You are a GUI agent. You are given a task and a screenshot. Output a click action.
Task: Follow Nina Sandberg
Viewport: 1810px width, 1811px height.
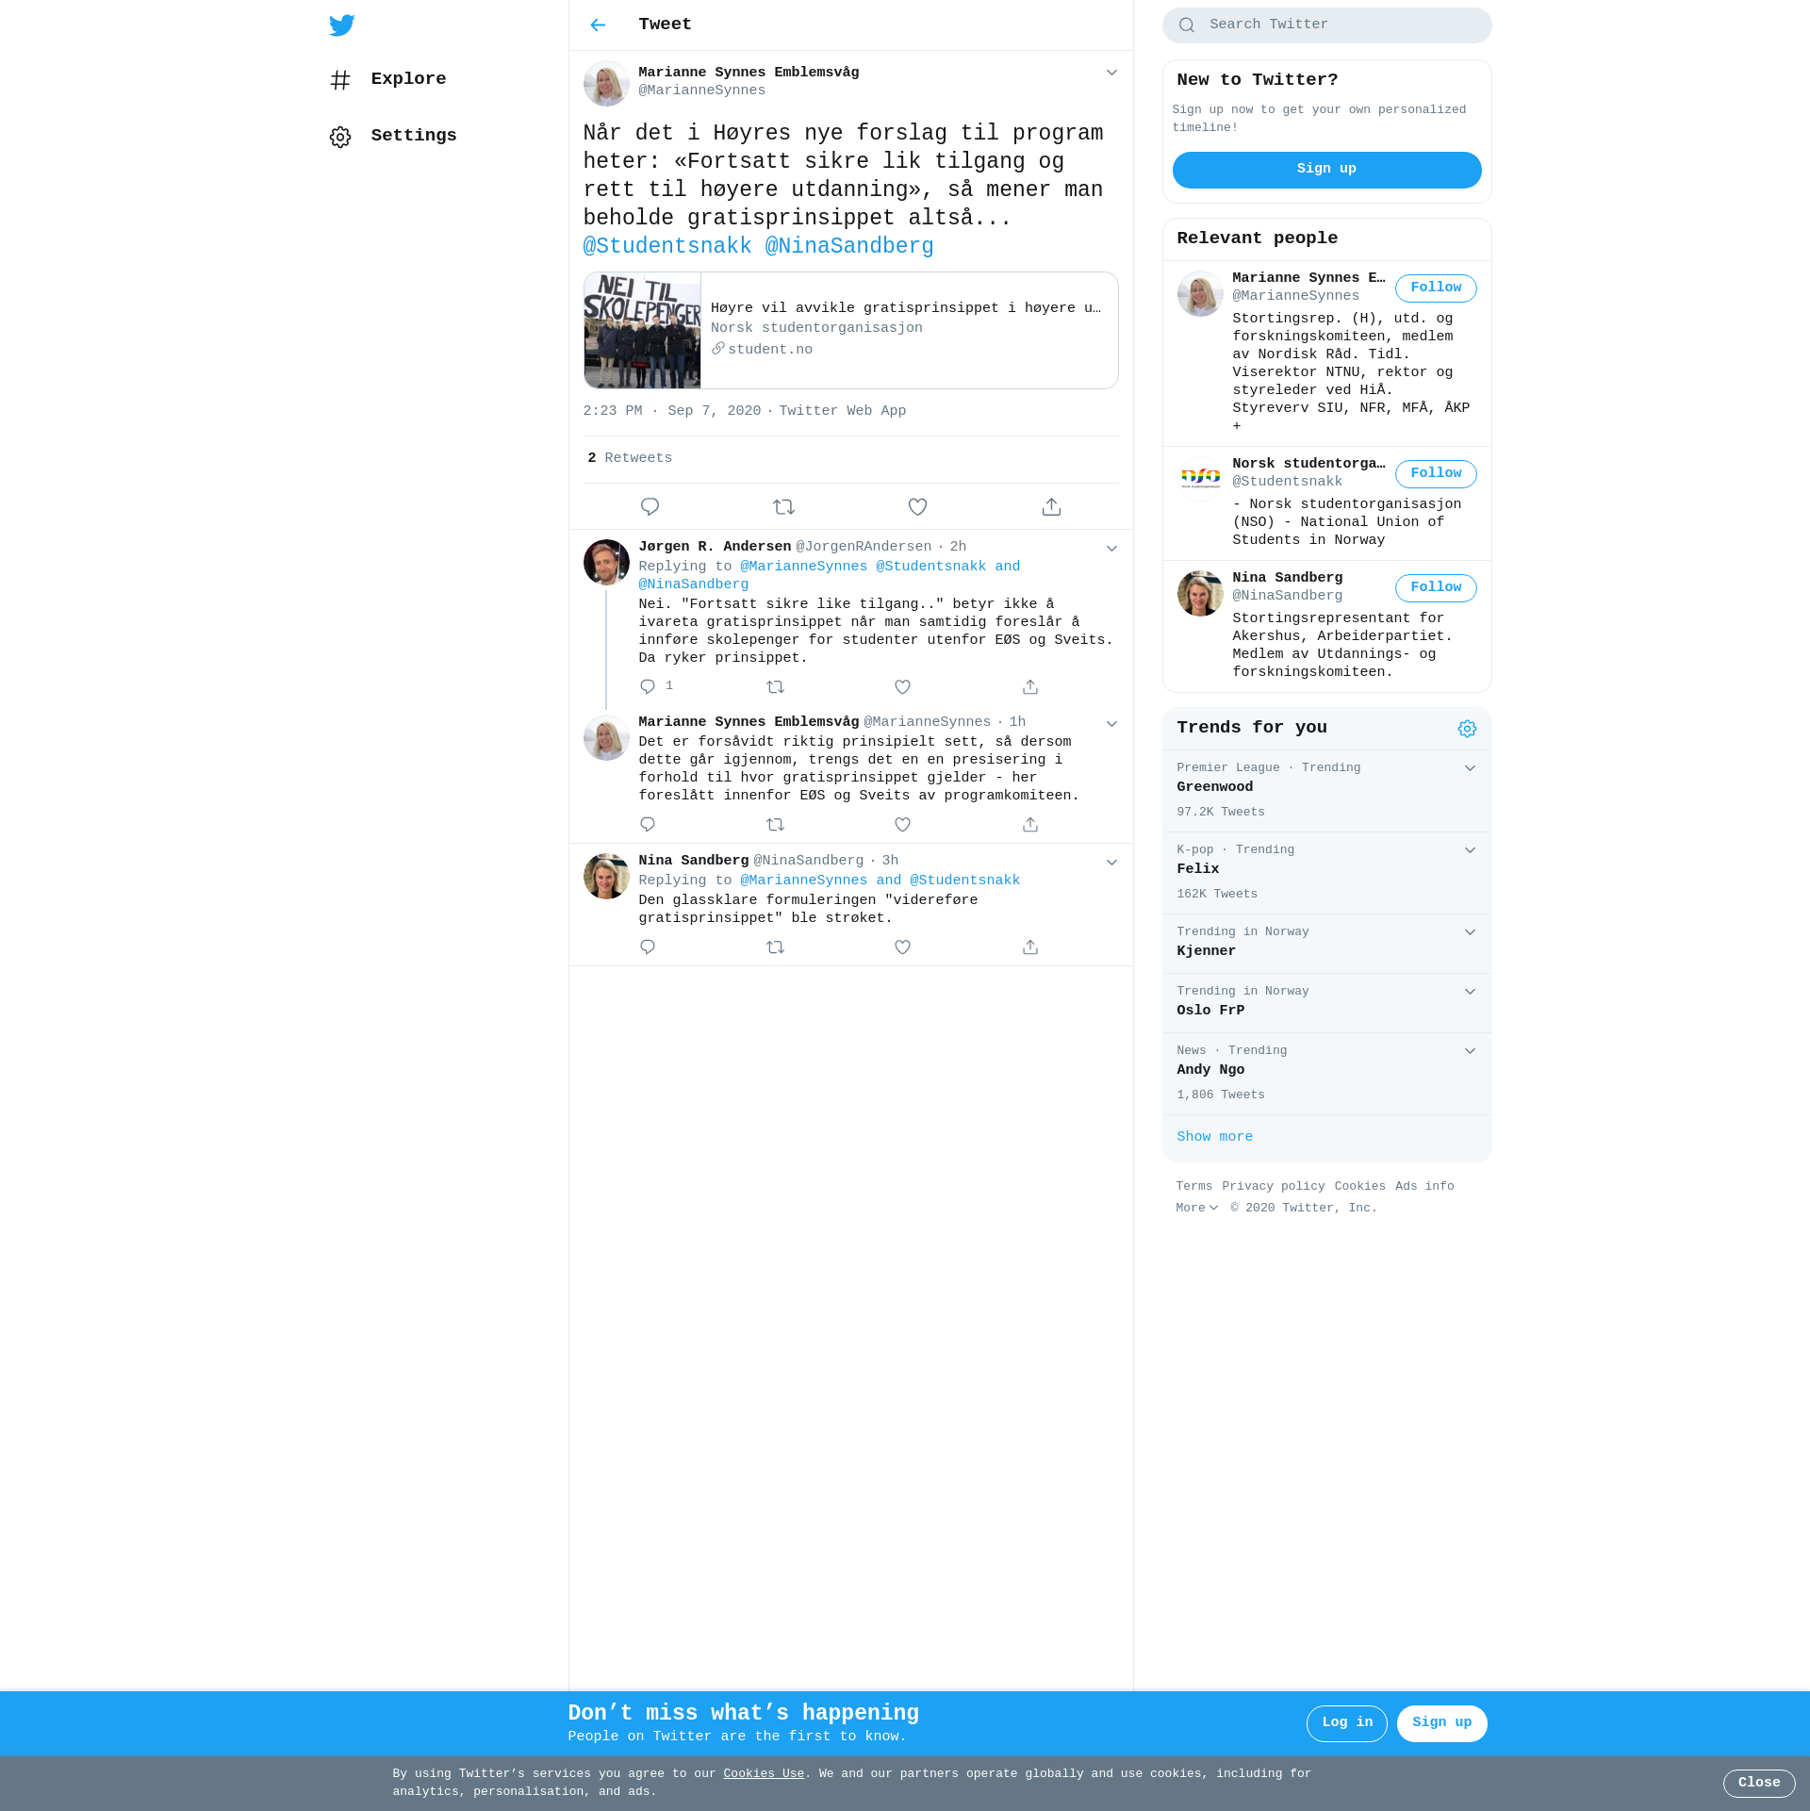[1435, 588]
